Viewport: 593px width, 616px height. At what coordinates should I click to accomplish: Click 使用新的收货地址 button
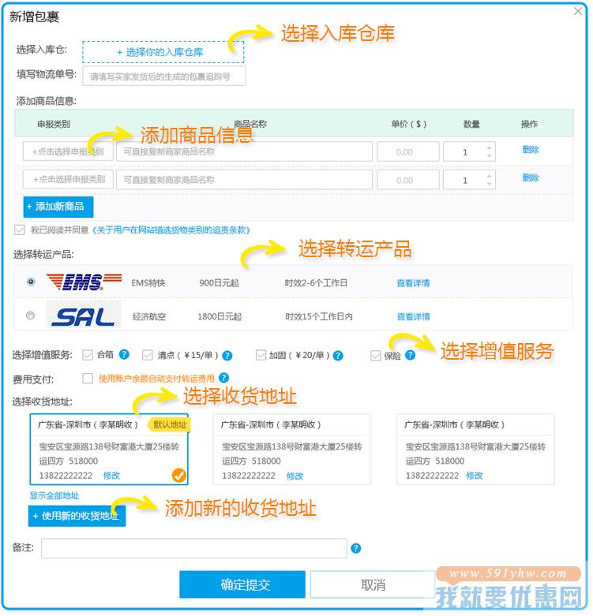coord(77,516)
